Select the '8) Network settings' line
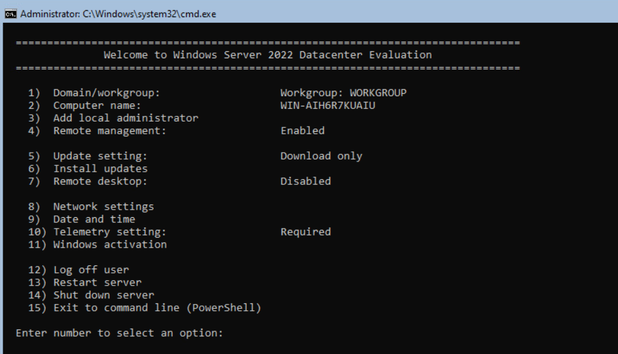 point(91,207)
